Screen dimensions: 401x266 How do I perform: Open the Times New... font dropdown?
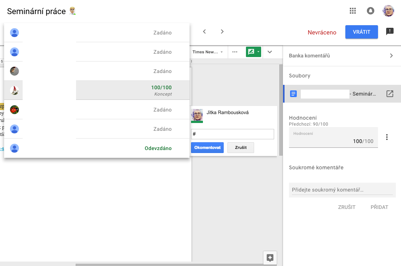click(x=208, y=52)
